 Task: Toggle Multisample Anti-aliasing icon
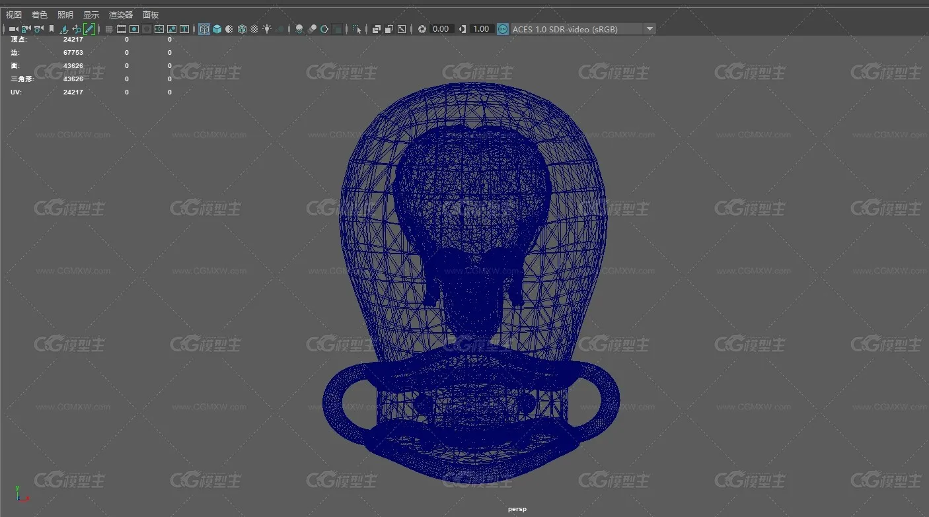[x=324, y=29]
